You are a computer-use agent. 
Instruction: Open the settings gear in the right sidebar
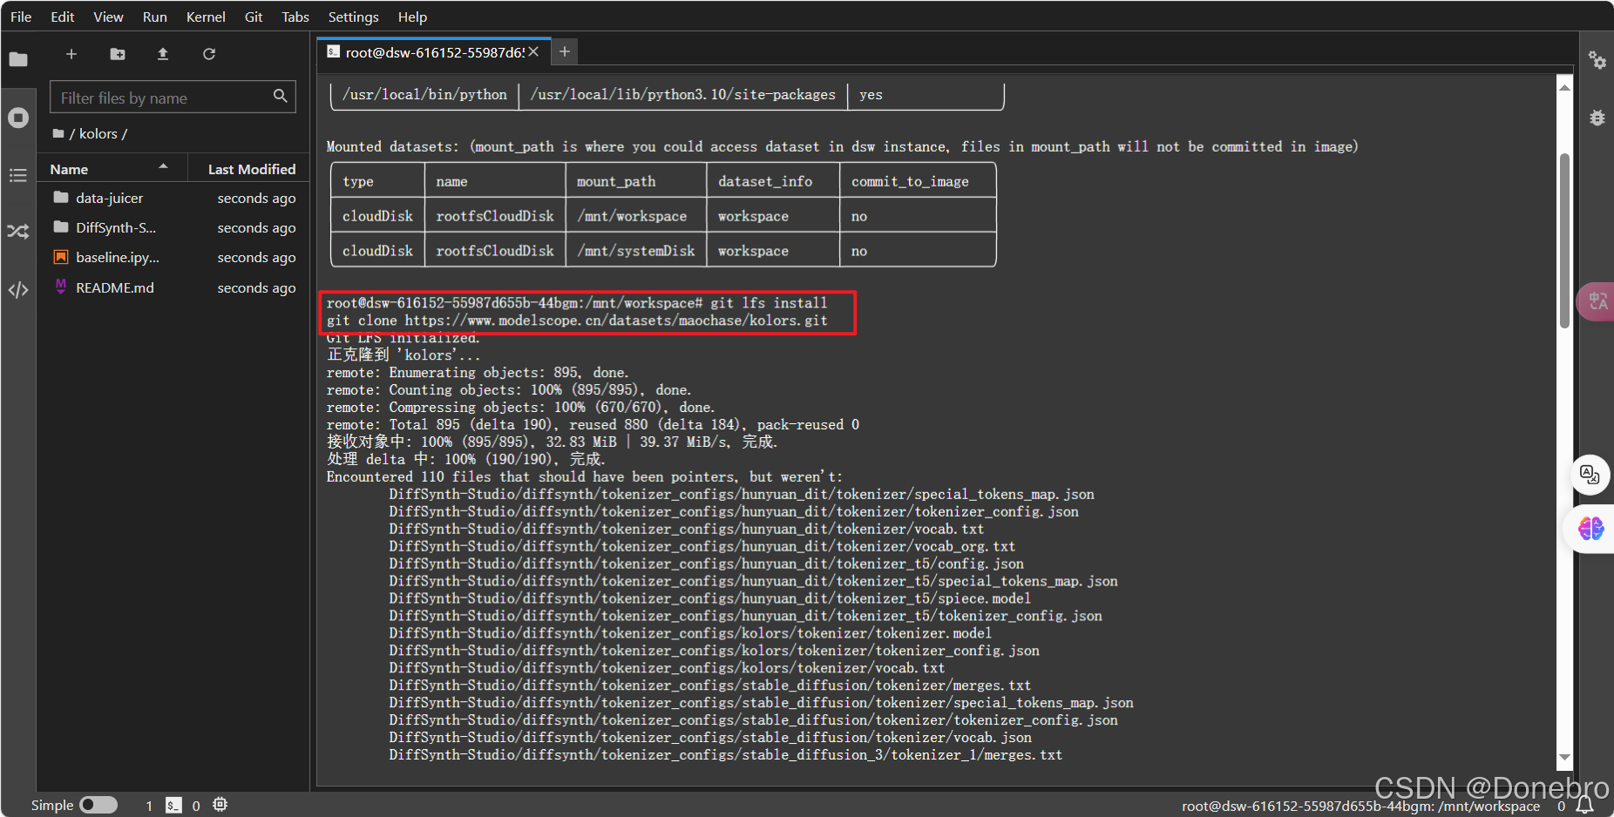1597,61
